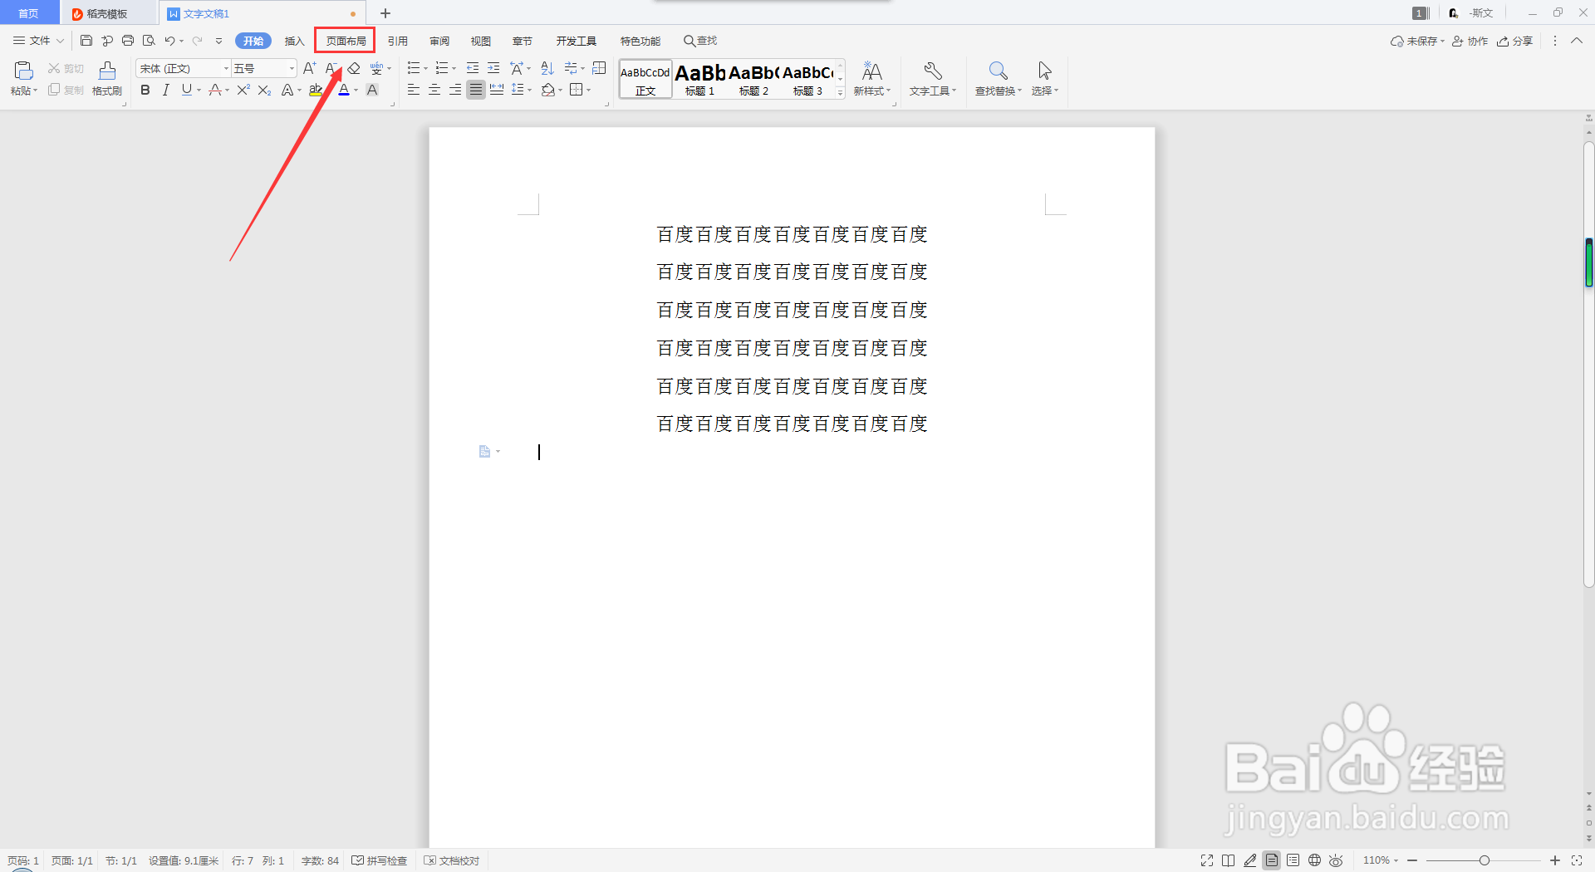Click the Save icon in quick access toolbar
This screenshot has height=872, width=1595.
click(86, 41)
